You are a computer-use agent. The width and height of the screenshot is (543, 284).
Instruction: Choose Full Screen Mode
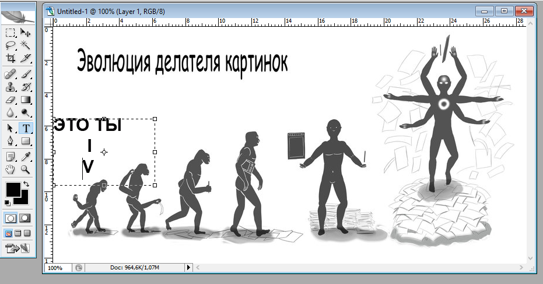(27, 233)
